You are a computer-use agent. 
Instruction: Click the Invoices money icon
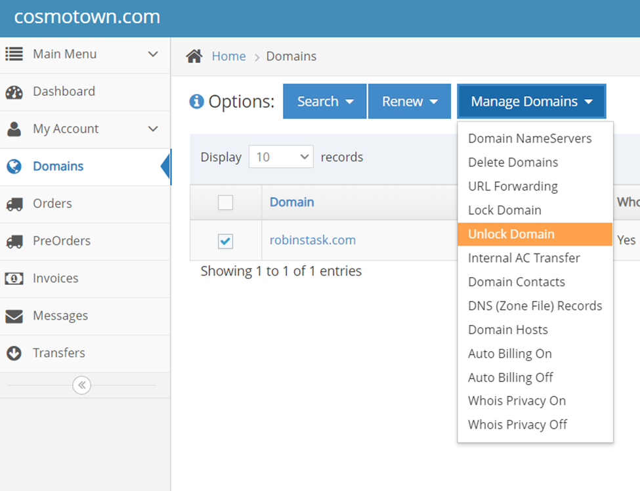click(x=14, y=278)
